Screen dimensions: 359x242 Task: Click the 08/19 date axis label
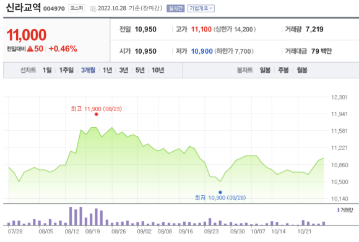pyautogui.click(x=92, y=232)
